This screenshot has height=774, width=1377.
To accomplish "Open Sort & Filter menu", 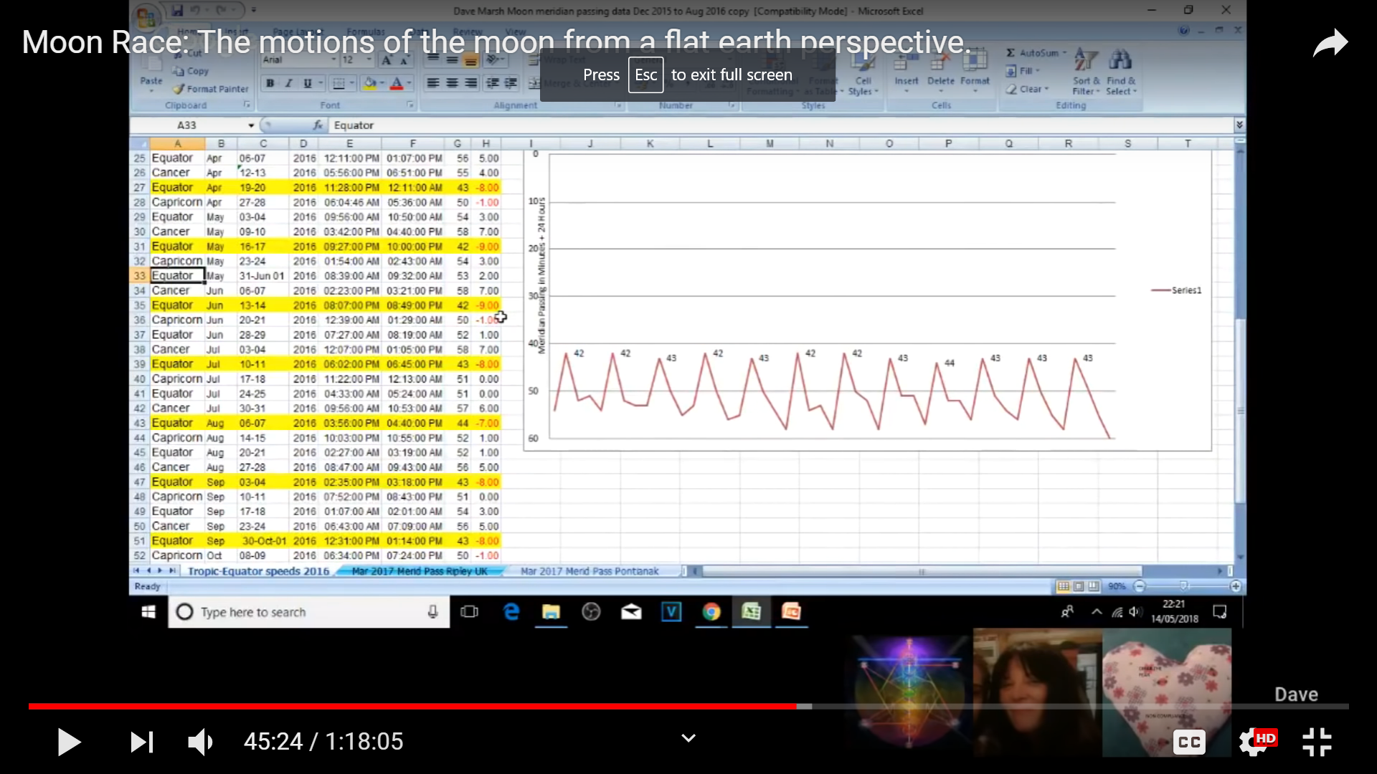I will pyautogui.click(x=1086, y=72).
